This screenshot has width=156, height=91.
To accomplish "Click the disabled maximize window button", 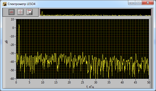I will [x=138, y=2].
